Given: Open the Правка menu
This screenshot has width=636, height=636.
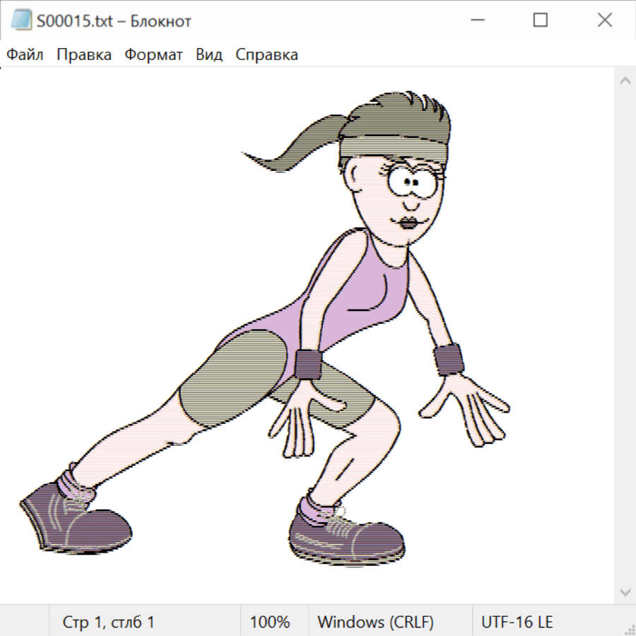Looking at the screenshot, I should tap(84, 55).
